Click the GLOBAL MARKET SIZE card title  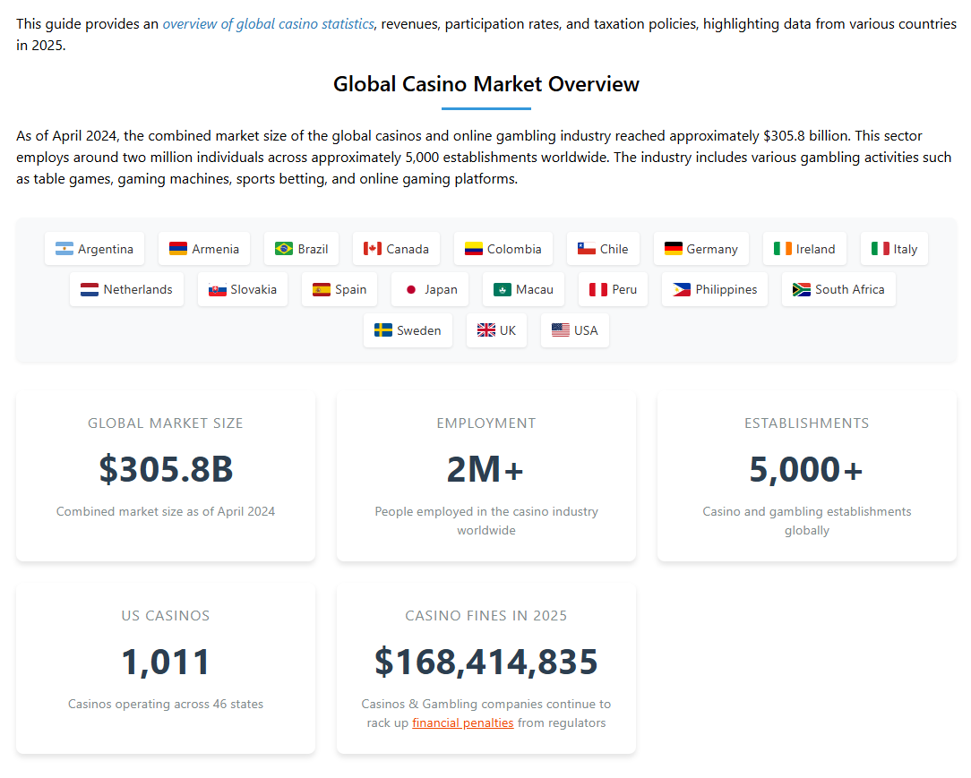166,423
